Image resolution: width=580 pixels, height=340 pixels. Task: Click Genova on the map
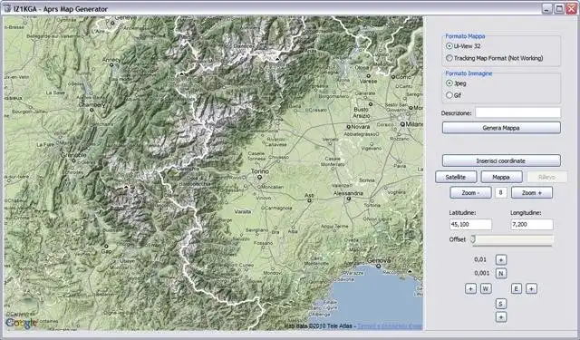tap(379, 260)
